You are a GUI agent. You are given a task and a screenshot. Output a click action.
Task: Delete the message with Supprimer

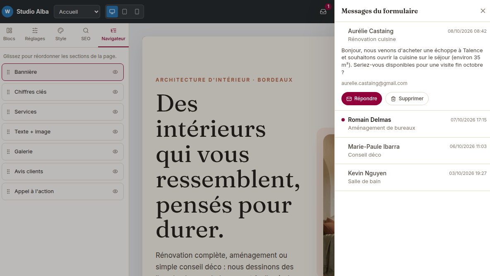(407, 99)
